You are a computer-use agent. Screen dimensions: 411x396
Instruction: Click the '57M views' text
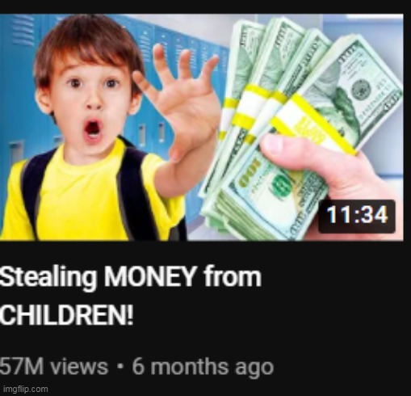(54, 367)
